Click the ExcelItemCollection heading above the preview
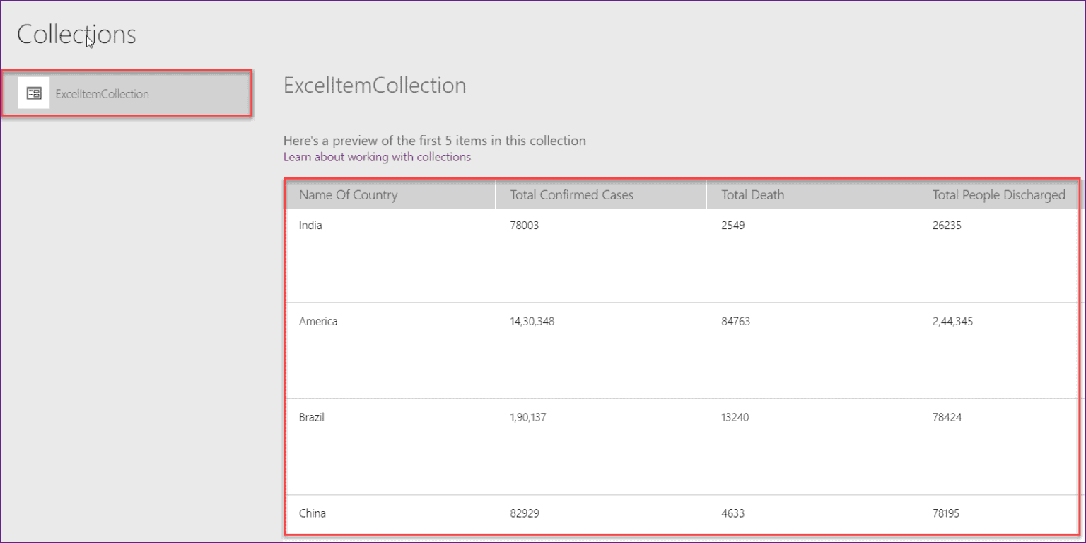Image resolution: width=1086 pixels, height=543 pixels. tap(375, 86)
